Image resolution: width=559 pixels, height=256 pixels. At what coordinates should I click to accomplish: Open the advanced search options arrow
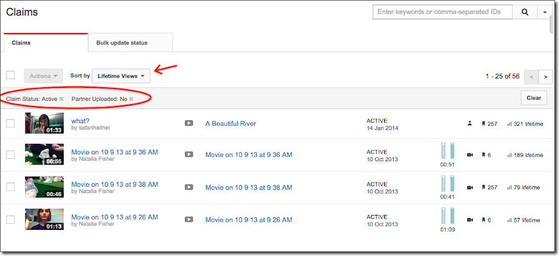point(545,12)
